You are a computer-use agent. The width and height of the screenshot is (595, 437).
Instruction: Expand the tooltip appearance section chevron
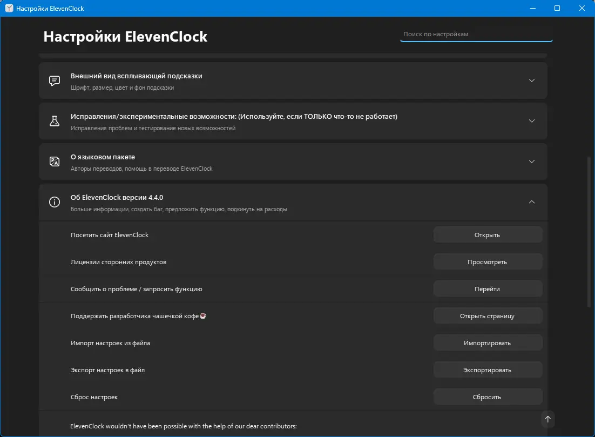532,80
